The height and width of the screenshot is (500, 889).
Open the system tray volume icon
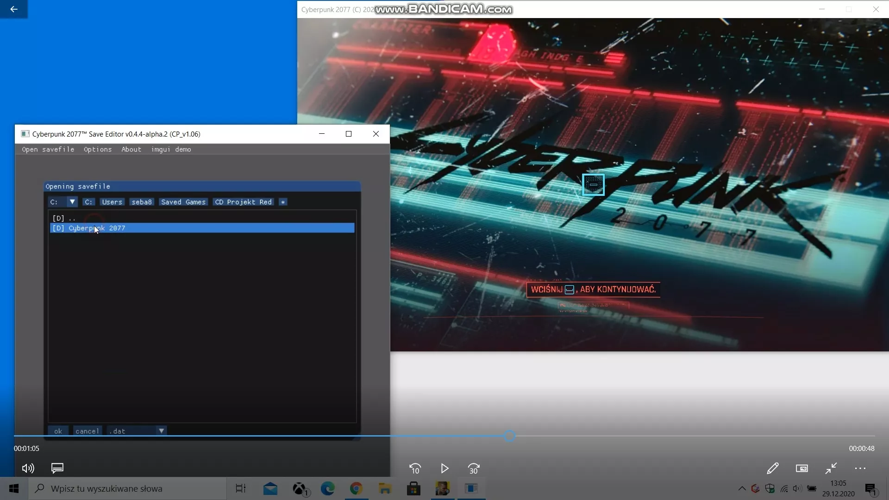(797, 488)
